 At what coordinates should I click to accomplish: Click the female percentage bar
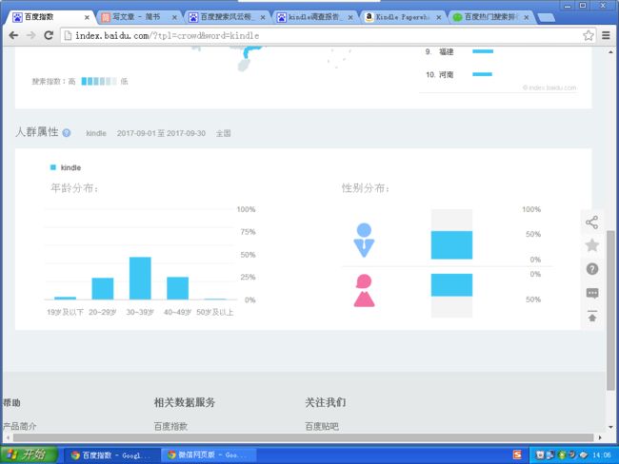click(x=451, y=284)
